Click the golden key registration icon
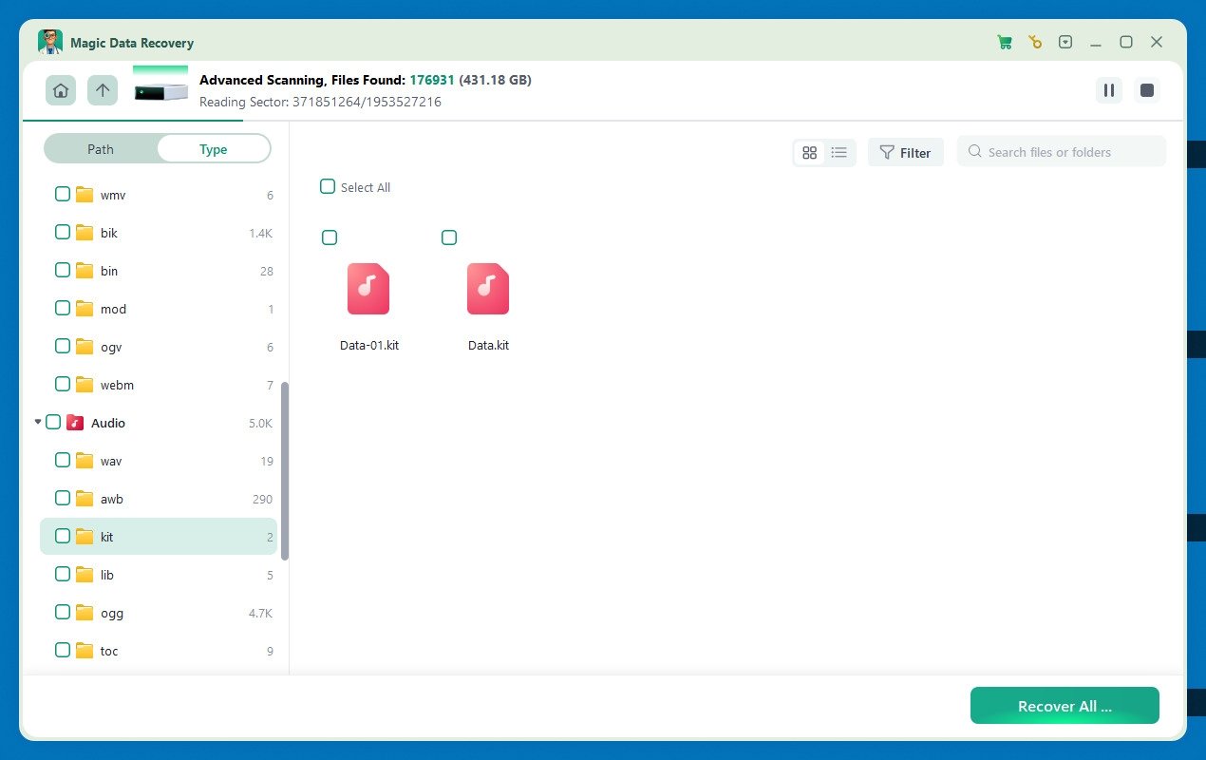The image size is (1206, 760). click(1034, 42)
